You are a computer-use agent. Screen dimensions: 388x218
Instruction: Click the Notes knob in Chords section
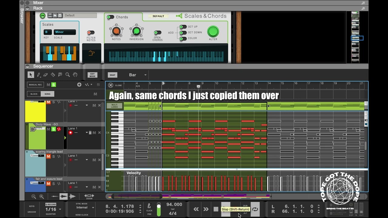click(116, 31)
